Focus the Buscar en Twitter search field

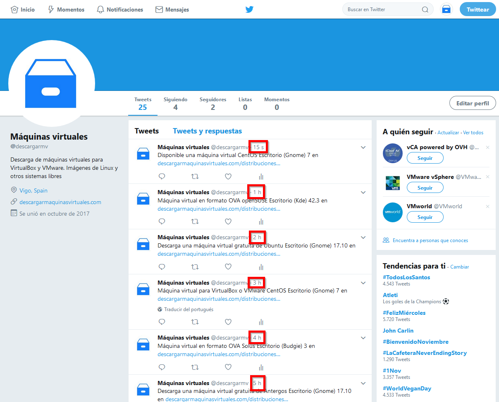tap(388, 10)
